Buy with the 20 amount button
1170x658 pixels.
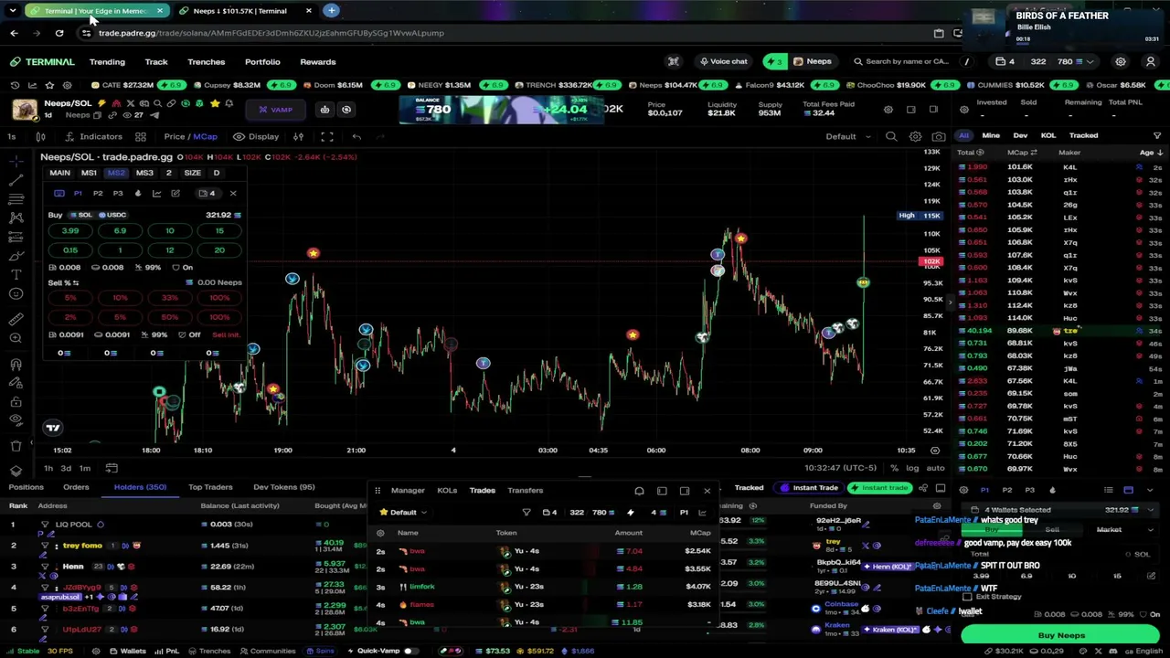(219, 250)
